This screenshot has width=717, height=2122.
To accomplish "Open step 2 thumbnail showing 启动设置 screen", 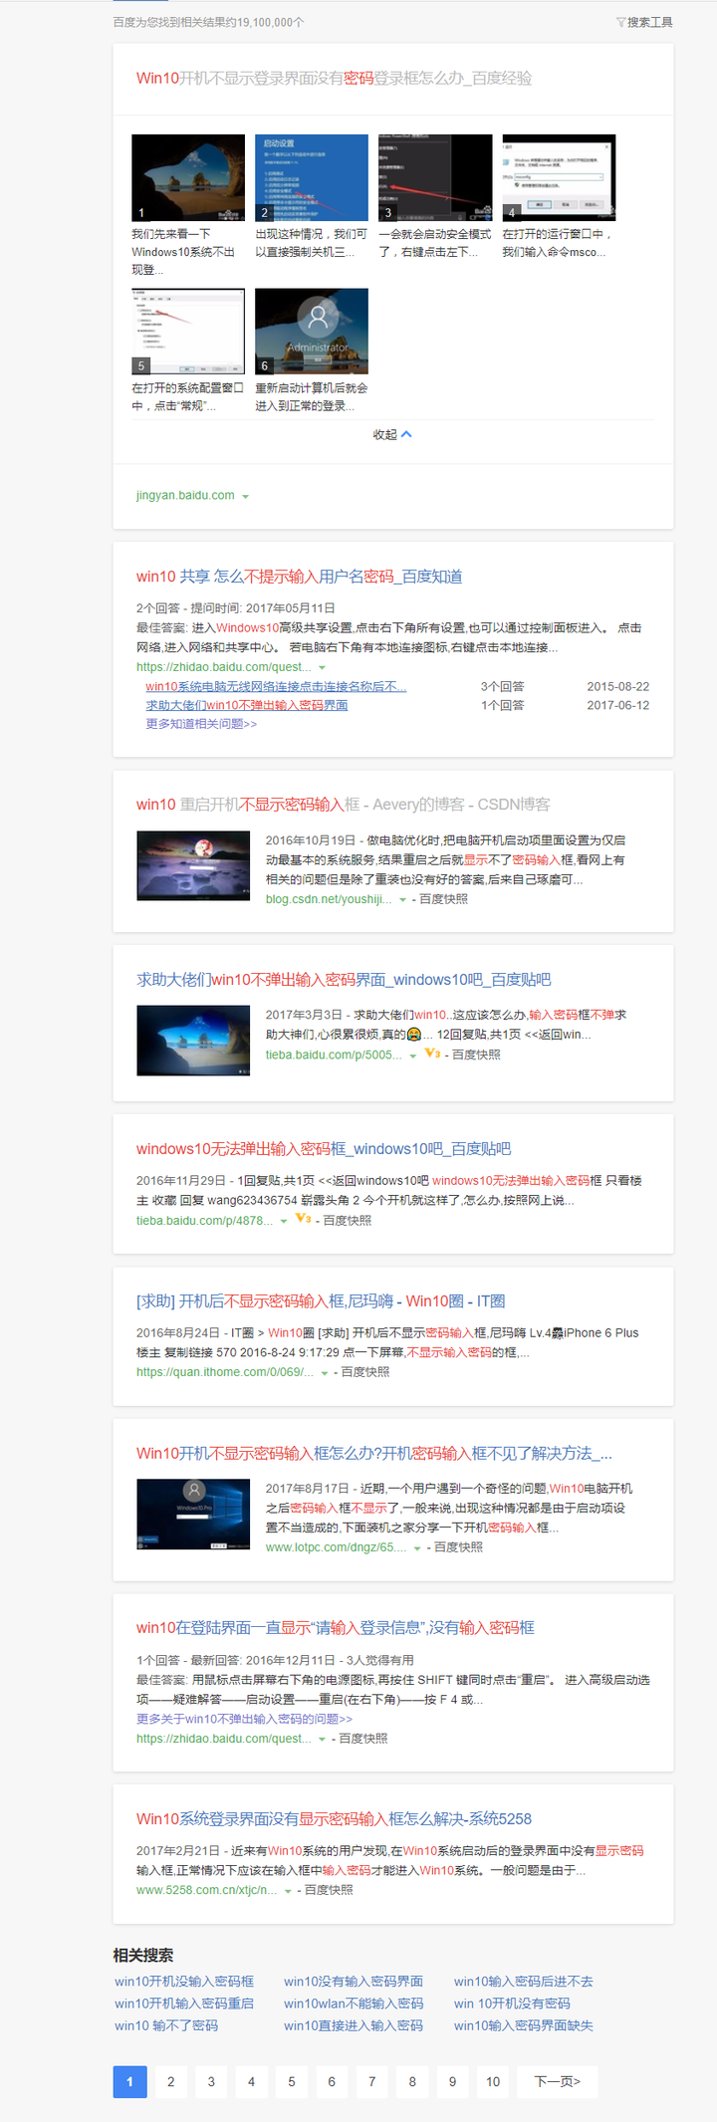I will pyautogui.click(x=312, y=177).
